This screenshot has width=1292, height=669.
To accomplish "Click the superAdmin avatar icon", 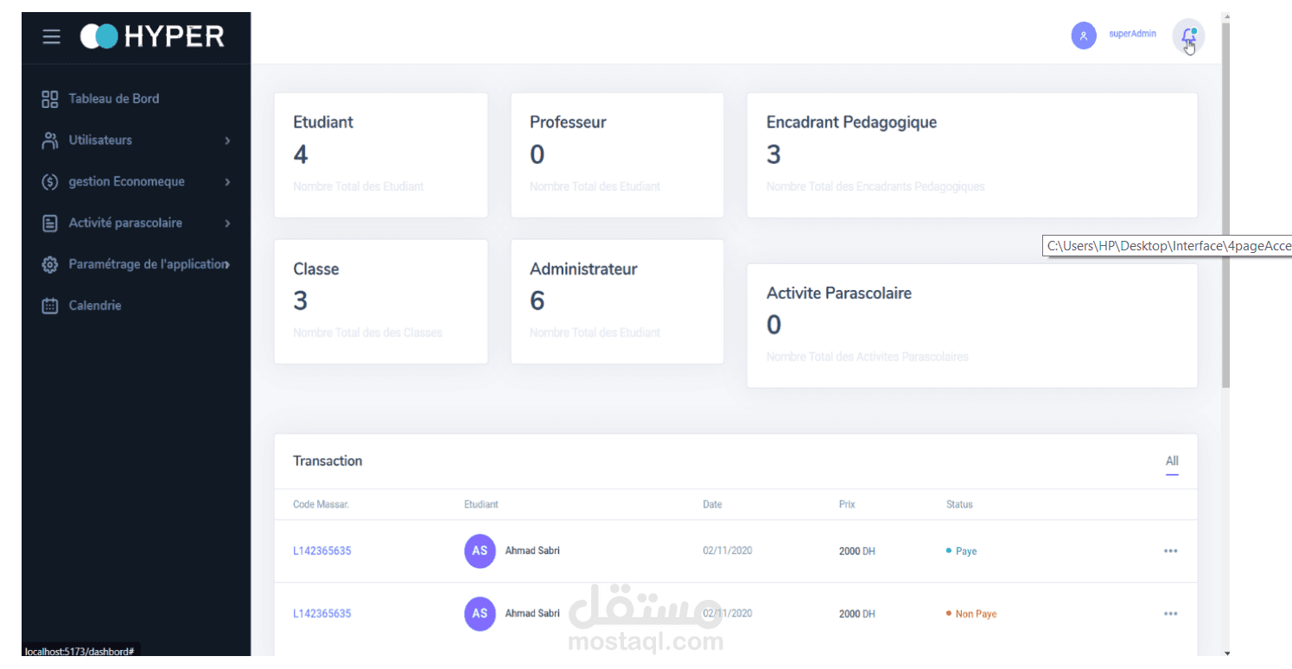I will pyautogui.click(x=1084, y=35).
